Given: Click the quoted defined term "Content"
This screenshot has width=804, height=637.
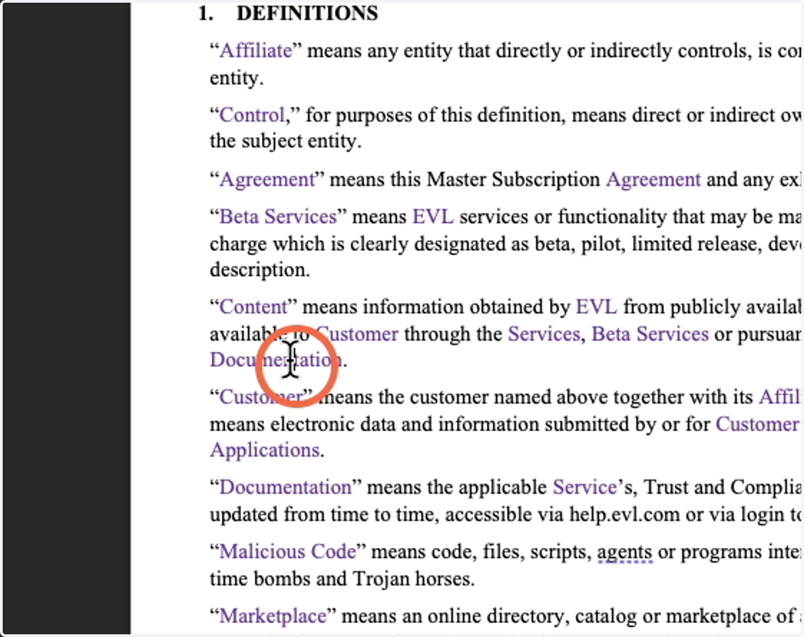Looking at the screenshot, I should click(x=253, y=307).
